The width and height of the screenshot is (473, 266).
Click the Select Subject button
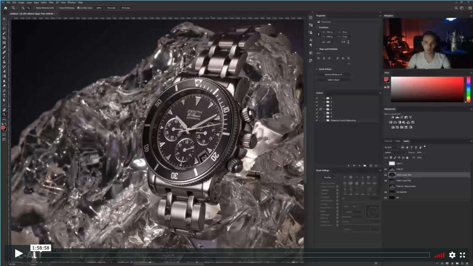pos(333,80)
